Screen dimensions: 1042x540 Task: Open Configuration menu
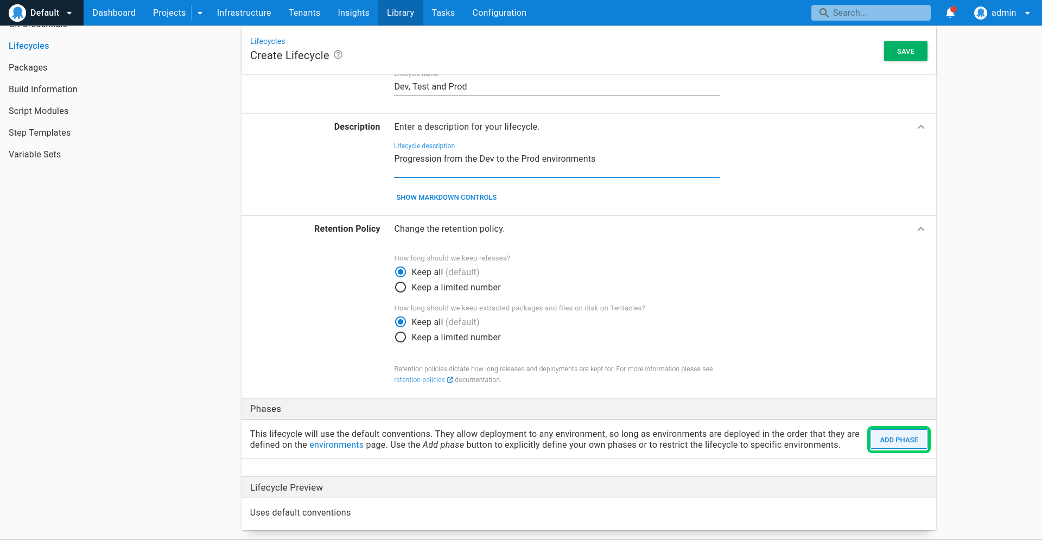[x=499, y=12]
